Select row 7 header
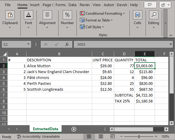The image size is (175, 140). tap(4, 95)
